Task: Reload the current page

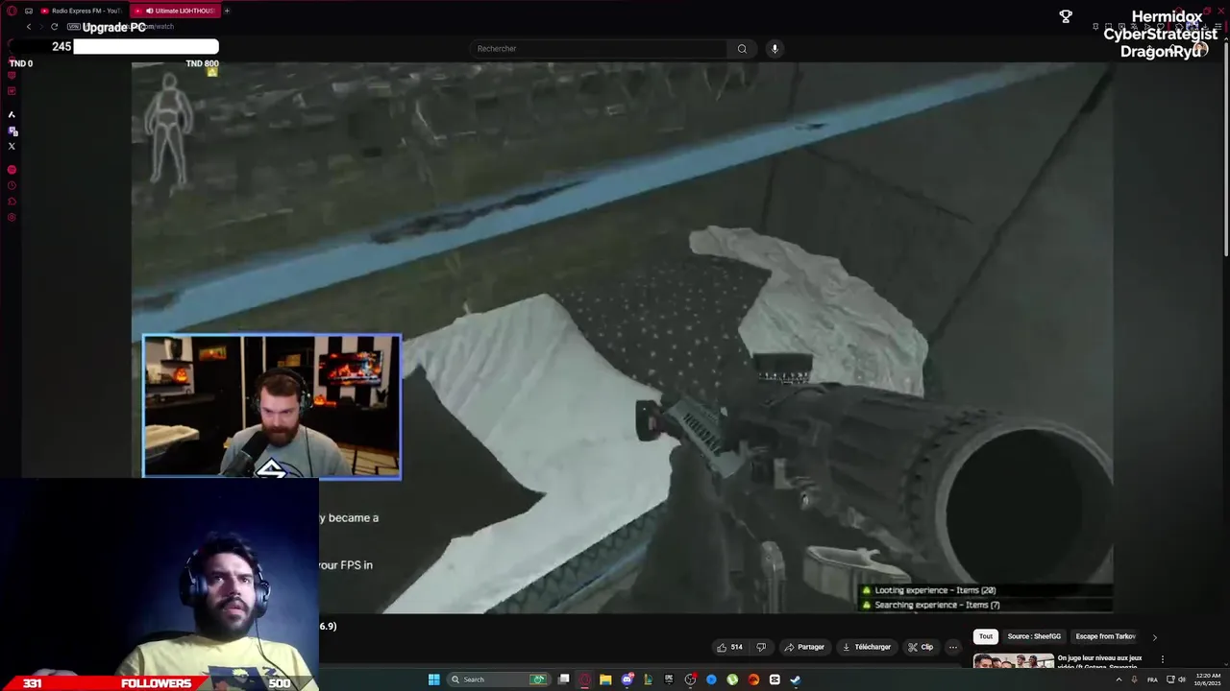Action: click(54, 27)
